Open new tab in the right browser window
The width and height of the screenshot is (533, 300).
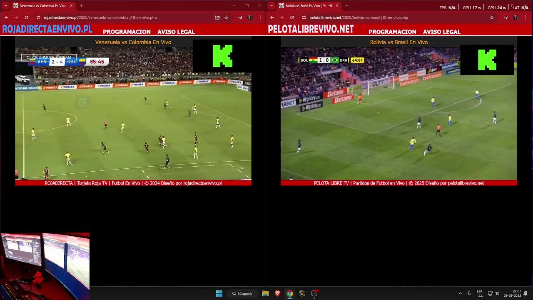[x=347, y=6]
